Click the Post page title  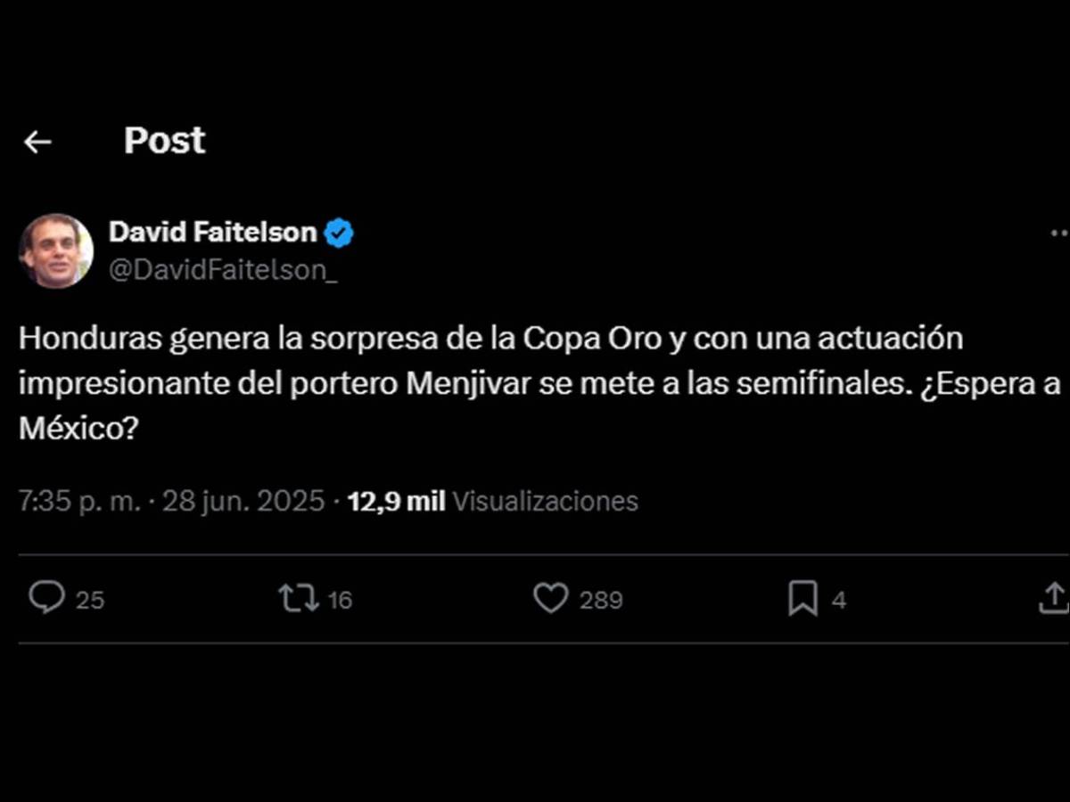[164, 140]
